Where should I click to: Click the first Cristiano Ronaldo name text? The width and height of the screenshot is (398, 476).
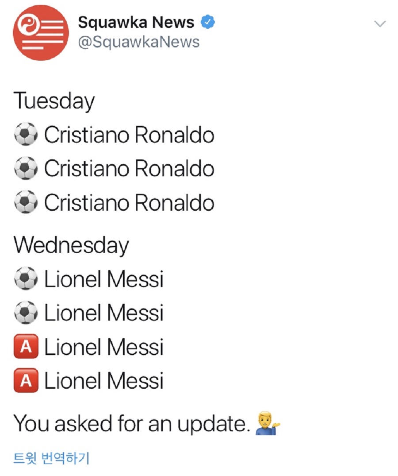click(x=129, y=135)
